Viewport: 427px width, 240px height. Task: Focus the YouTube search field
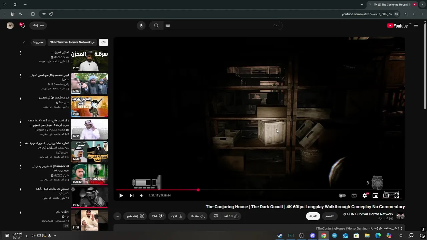[224, 26]
